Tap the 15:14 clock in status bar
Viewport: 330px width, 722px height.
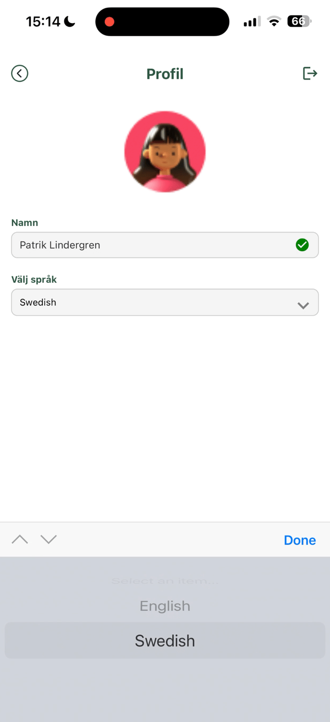click(x=43, y=22)
